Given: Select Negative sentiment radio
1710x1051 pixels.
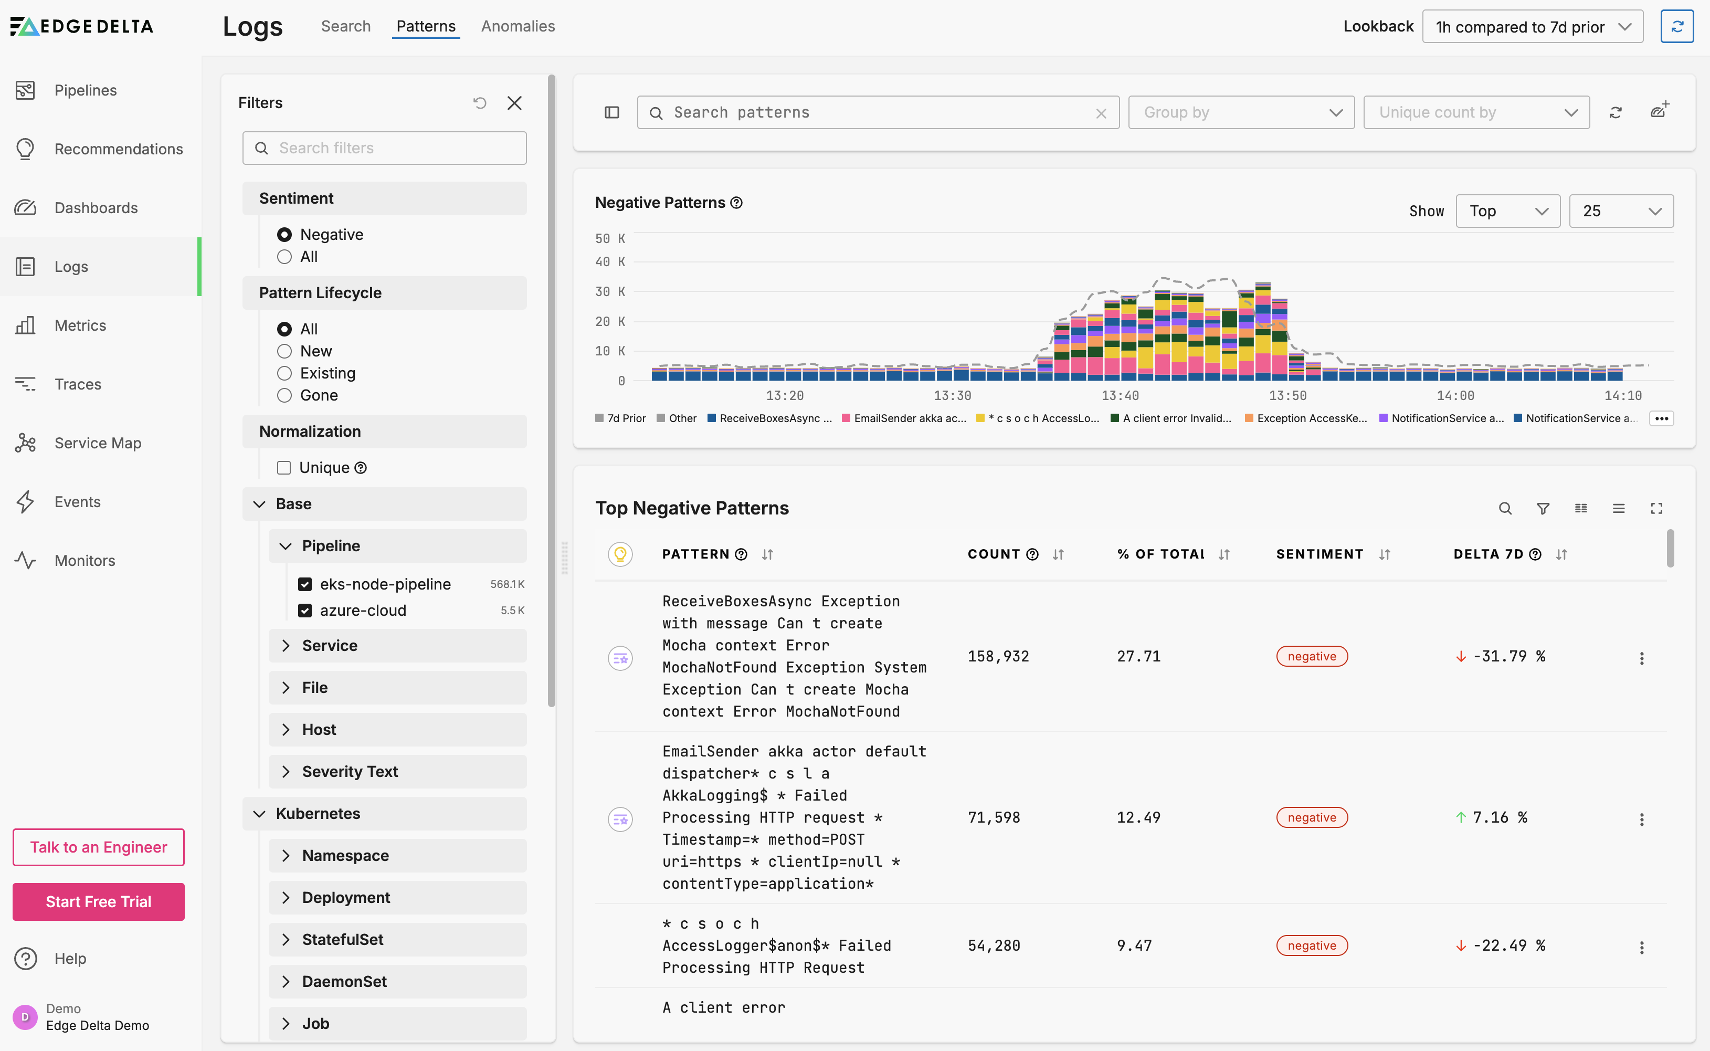Looking at the screenshot, I should point(283,235).
